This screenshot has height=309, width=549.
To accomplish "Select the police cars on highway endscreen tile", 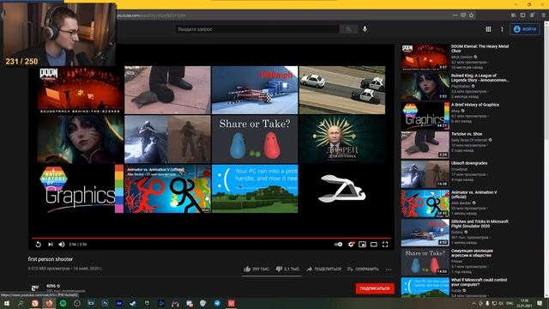I will coord(342,90).
